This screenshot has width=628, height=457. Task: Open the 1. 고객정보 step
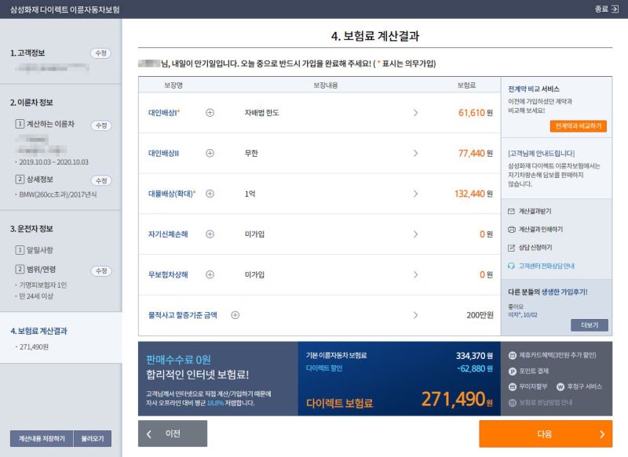27,53
